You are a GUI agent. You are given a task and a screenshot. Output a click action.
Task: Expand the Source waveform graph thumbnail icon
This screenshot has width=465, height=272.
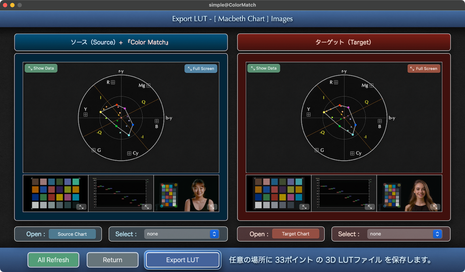(x=146, y=207)
